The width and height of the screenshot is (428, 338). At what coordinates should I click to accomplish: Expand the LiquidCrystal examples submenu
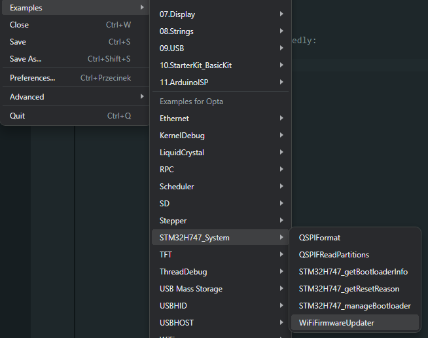pos(221,153)
